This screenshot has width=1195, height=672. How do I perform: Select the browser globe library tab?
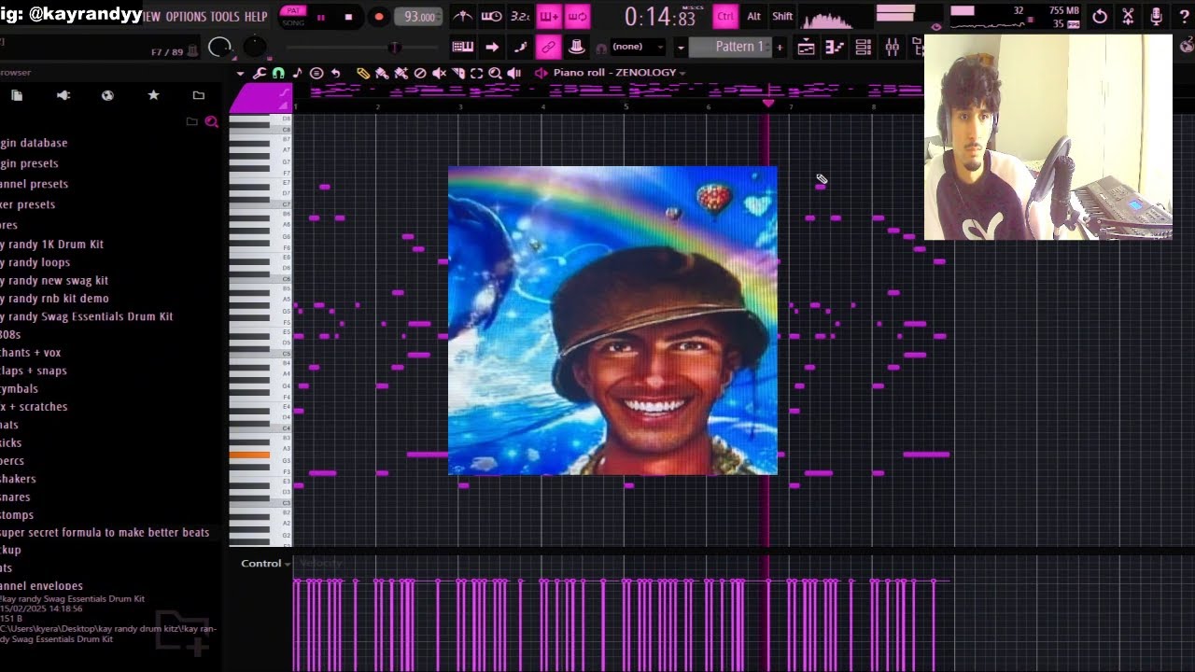coord(107,95)
